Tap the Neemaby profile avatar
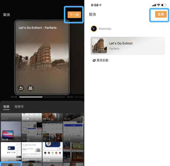 (94, 29)
